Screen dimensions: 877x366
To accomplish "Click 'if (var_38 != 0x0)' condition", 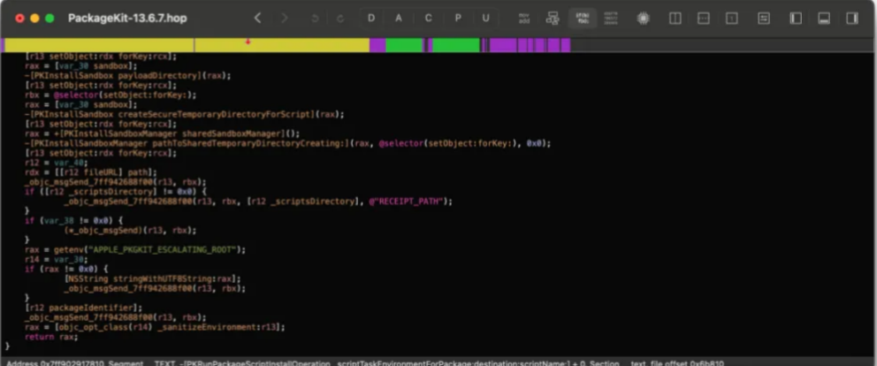I will coord(74,220).
